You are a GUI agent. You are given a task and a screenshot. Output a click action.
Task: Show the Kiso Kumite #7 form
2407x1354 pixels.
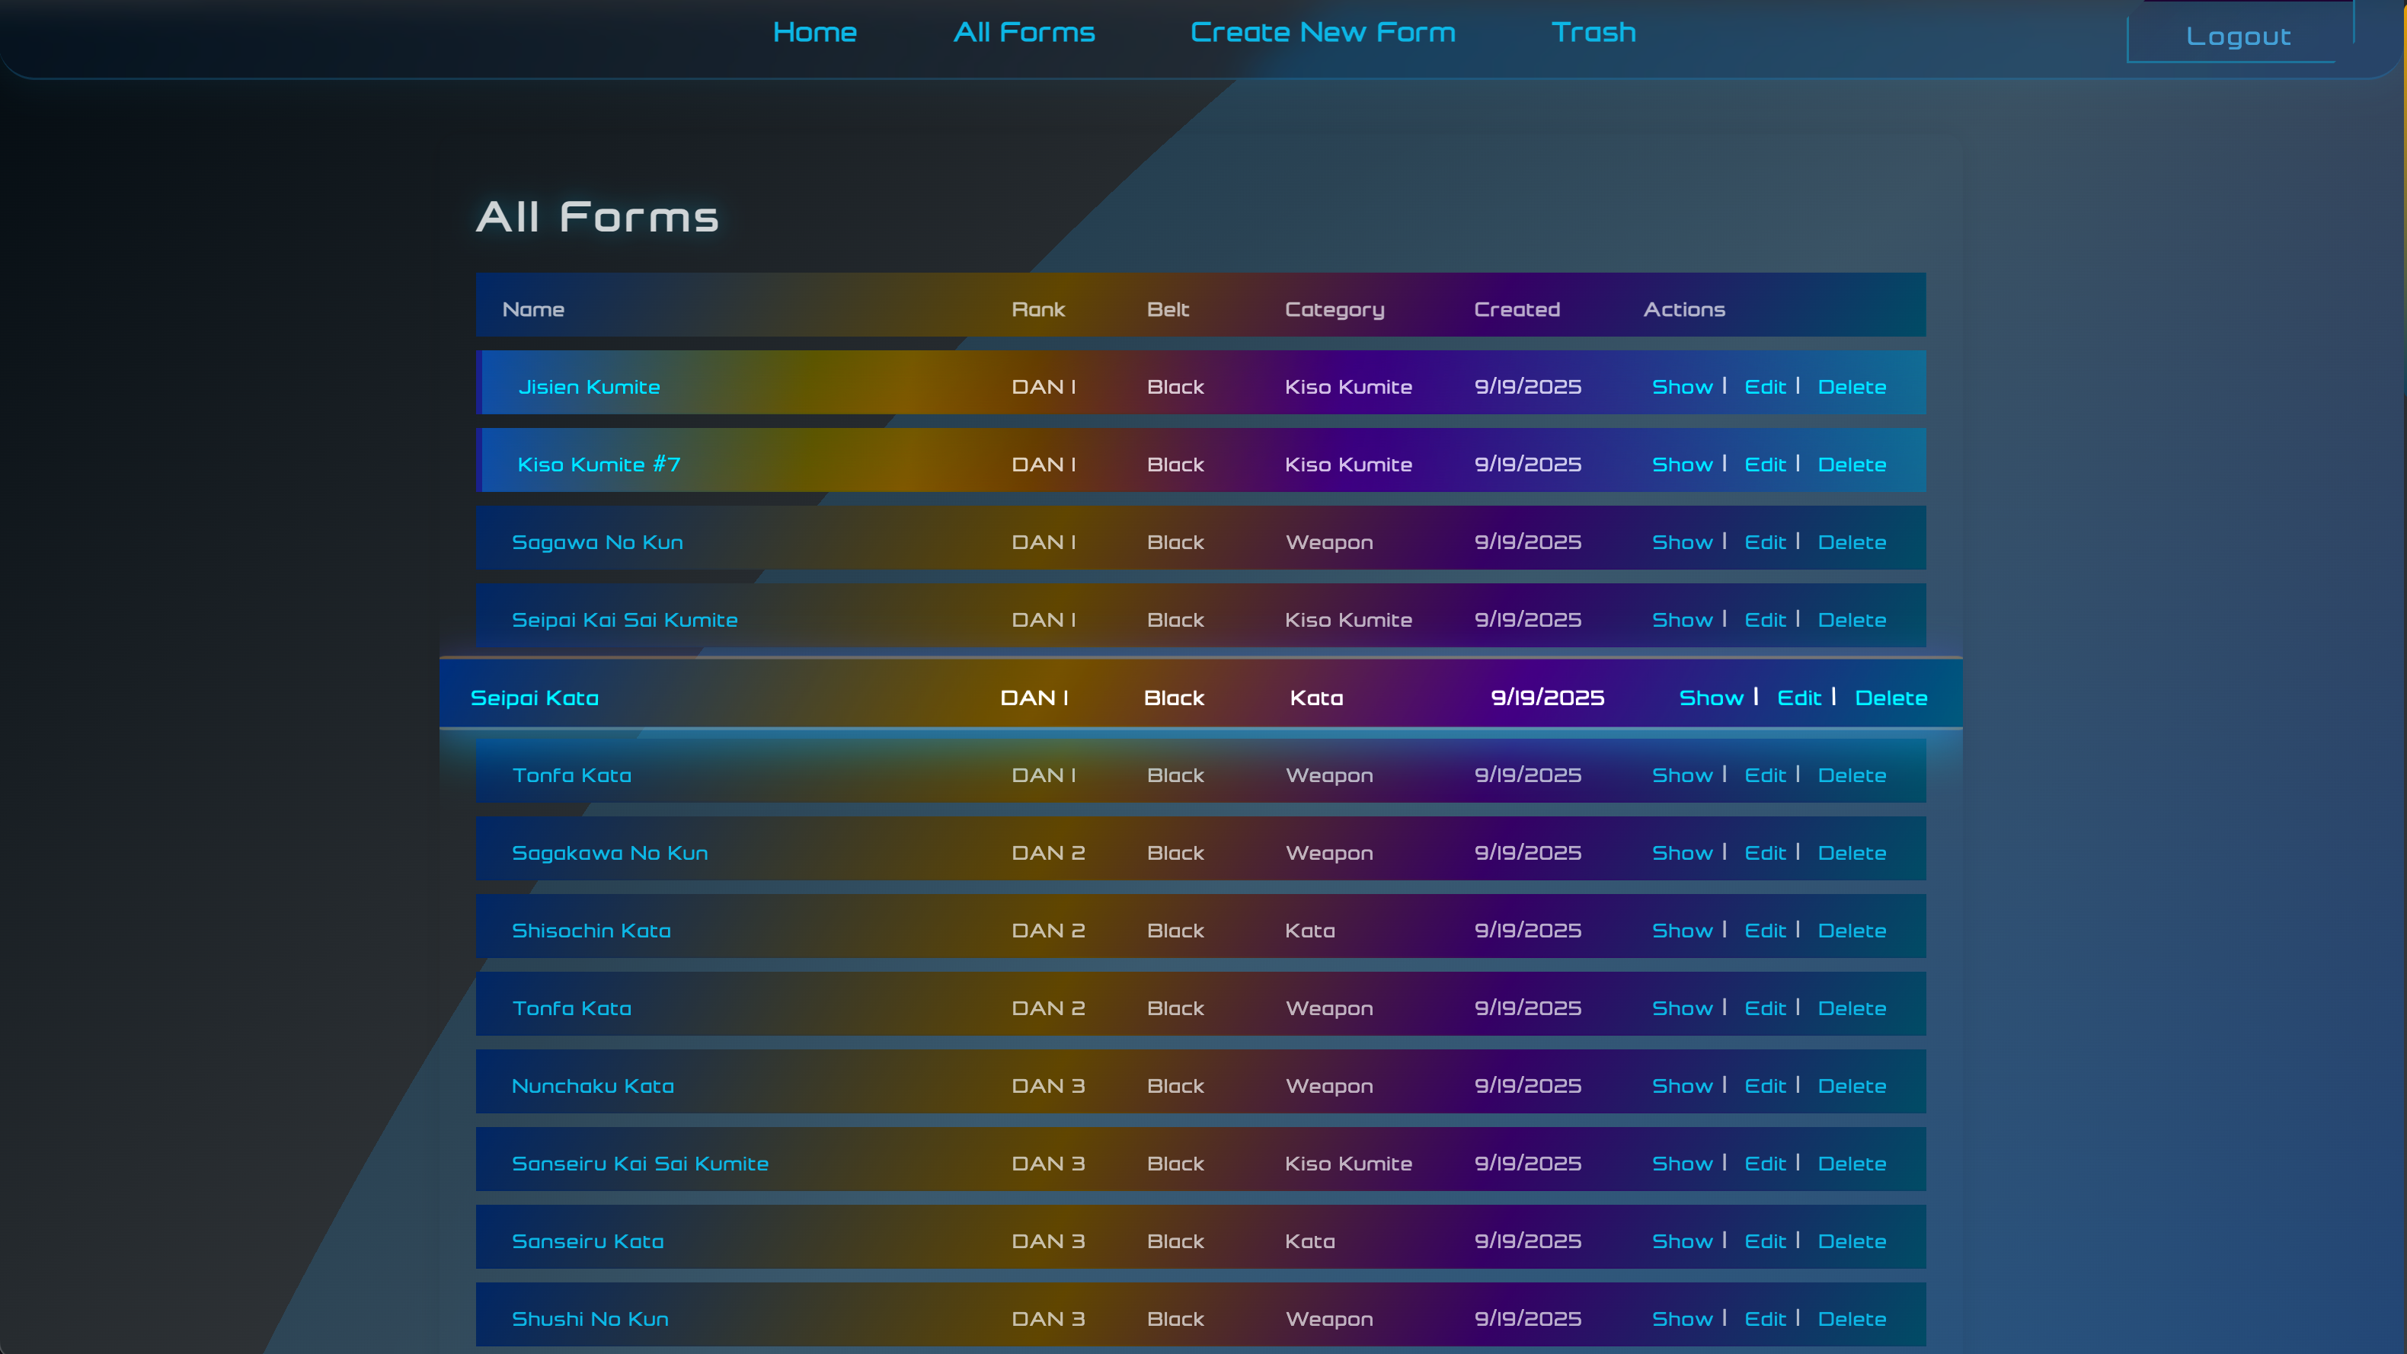[1682, 465]
